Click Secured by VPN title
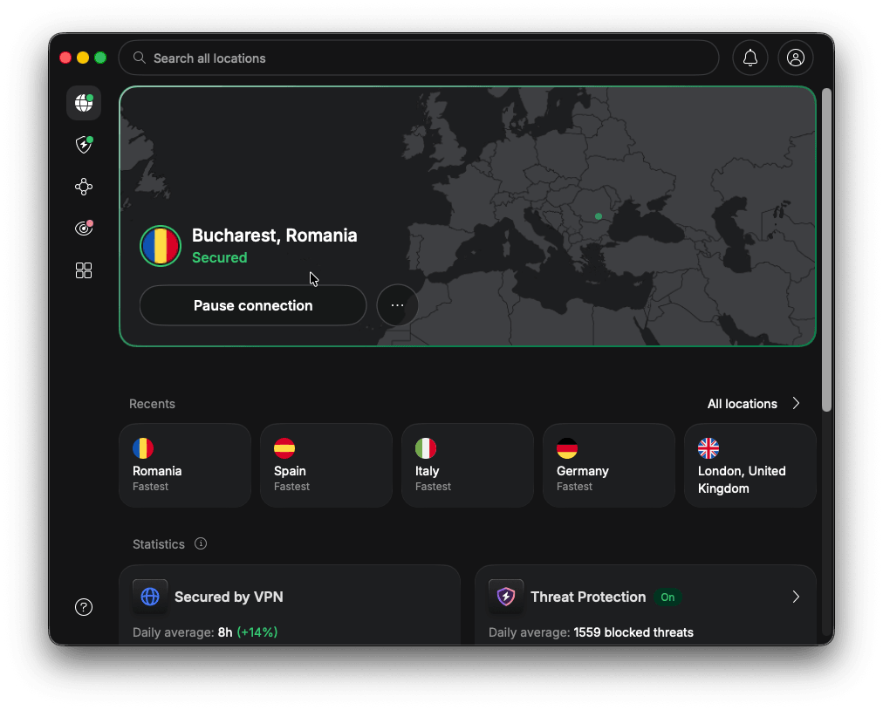This screenshot has width=883, height=710. coord(229,597)
